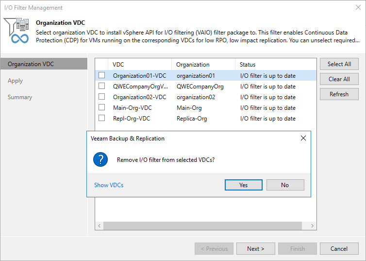Click the Main-Org organization cell
The height and width of the screenshot is (261, 366).
pyautogui.click(x=189, y=108)
